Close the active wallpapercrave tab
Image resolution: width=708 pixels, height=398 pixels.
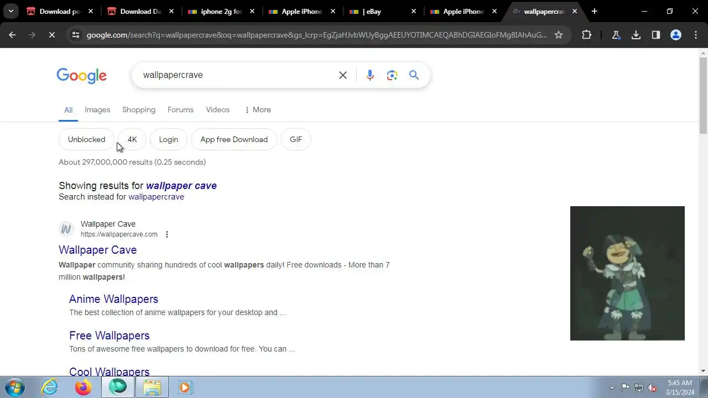[575, 11]
